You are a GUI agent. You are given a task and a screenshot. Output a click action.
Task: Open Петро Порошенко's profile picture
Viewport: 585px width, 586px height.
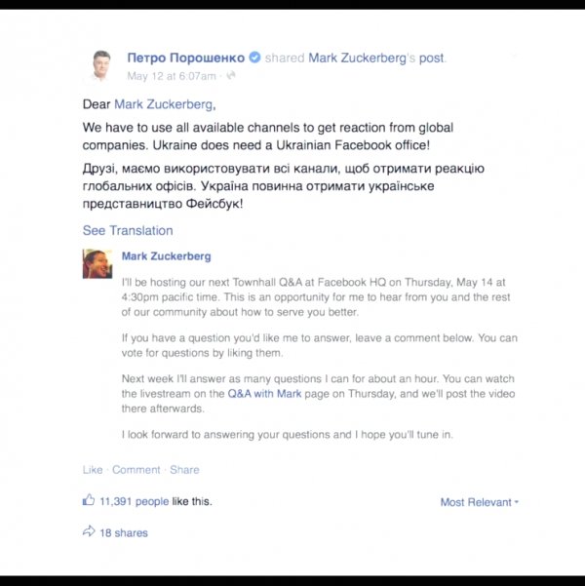pos(99,65)
